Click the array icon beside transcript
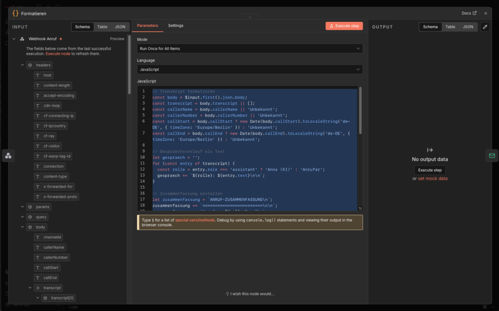The width and height of the screenshot is (499, 311). coord(38,288)
